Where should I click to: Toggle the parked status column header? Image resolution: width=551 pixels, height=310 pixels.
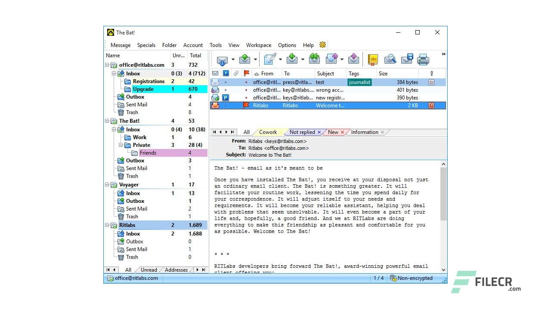coord(226,74)
